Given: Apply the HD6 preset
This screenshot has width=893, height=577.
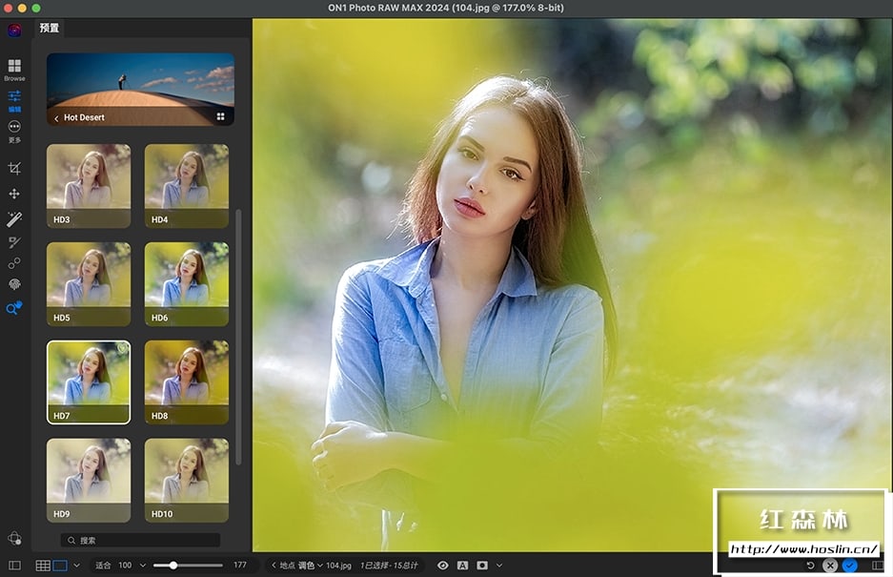Looking at the screenshot, I should 186,284.
